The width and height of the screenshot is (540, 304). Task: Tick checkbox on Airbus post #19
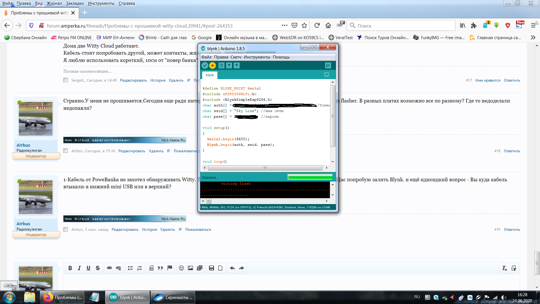point(66,229)
